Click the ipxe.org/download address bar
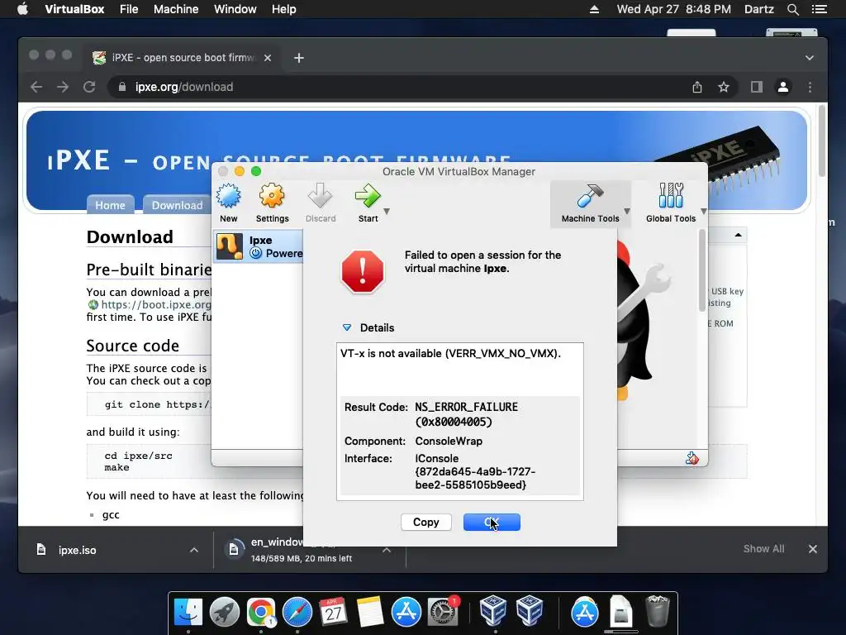The height and width of the screenshot is (635, 846). (x=399, y=87)
